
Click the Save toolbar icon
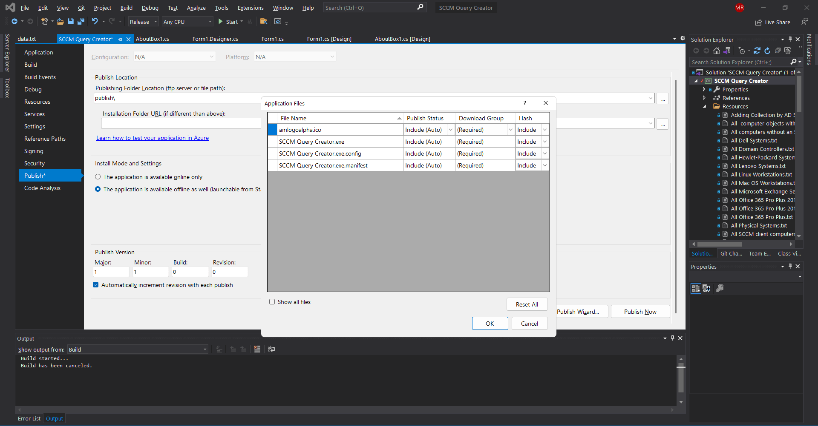(71, 21)
